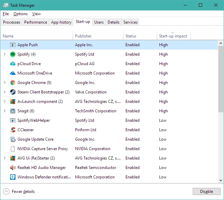This screenshot has height=200, width=224.
Task: Click the Spotify app icon
Action: click(13, 54)
